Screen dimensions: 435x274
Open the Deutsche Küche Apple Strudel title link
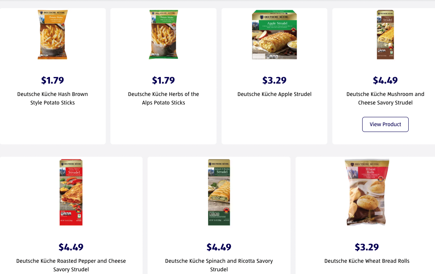[274, 94]
